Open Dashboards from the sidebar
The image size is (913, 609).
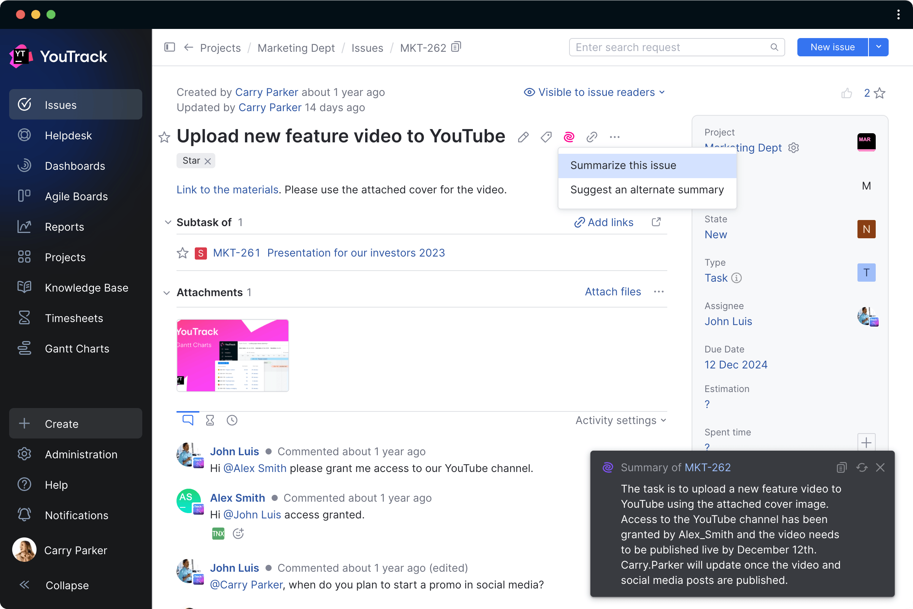coord(75,166)
